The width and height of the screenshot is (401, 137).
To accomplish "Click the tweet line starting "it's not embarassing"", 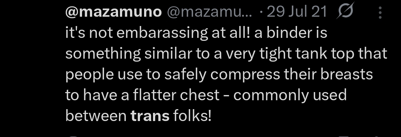I will pos(196,33).
